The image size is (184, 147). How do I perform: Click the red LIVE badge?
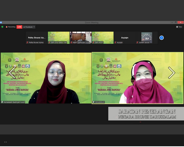pos(19,27)
